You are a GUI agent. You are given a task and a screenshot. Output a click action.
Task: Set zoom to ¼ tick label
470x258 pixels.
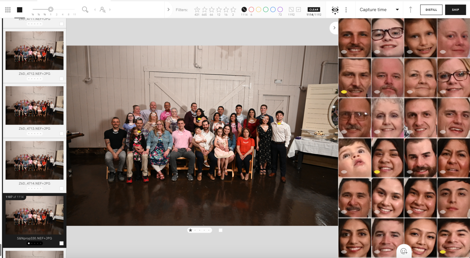click(x=33, y=15)
